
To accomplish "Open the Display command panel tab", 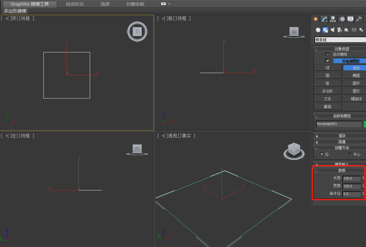I will (351, 19).
